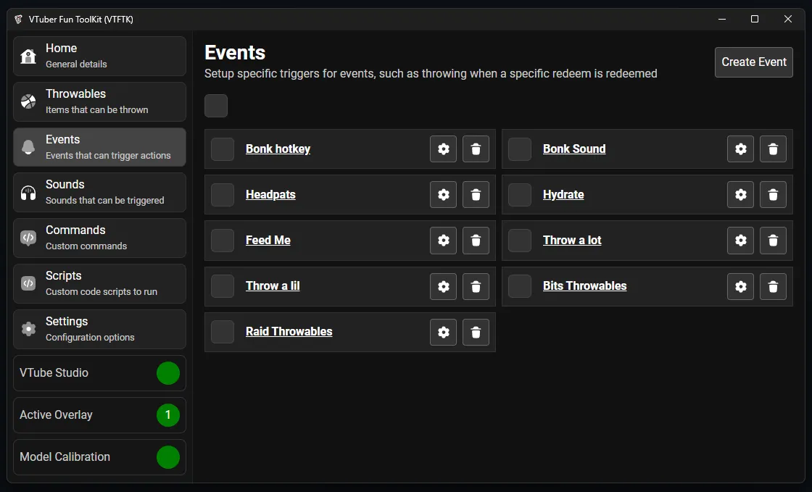Click the trash icon beside Hydrate
Viewport: 812px width, 492px height.
773,194
